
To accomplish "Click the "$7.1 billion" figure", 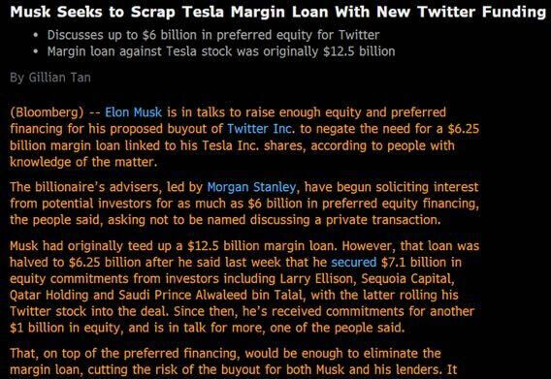I will click(x=416, y=263).
